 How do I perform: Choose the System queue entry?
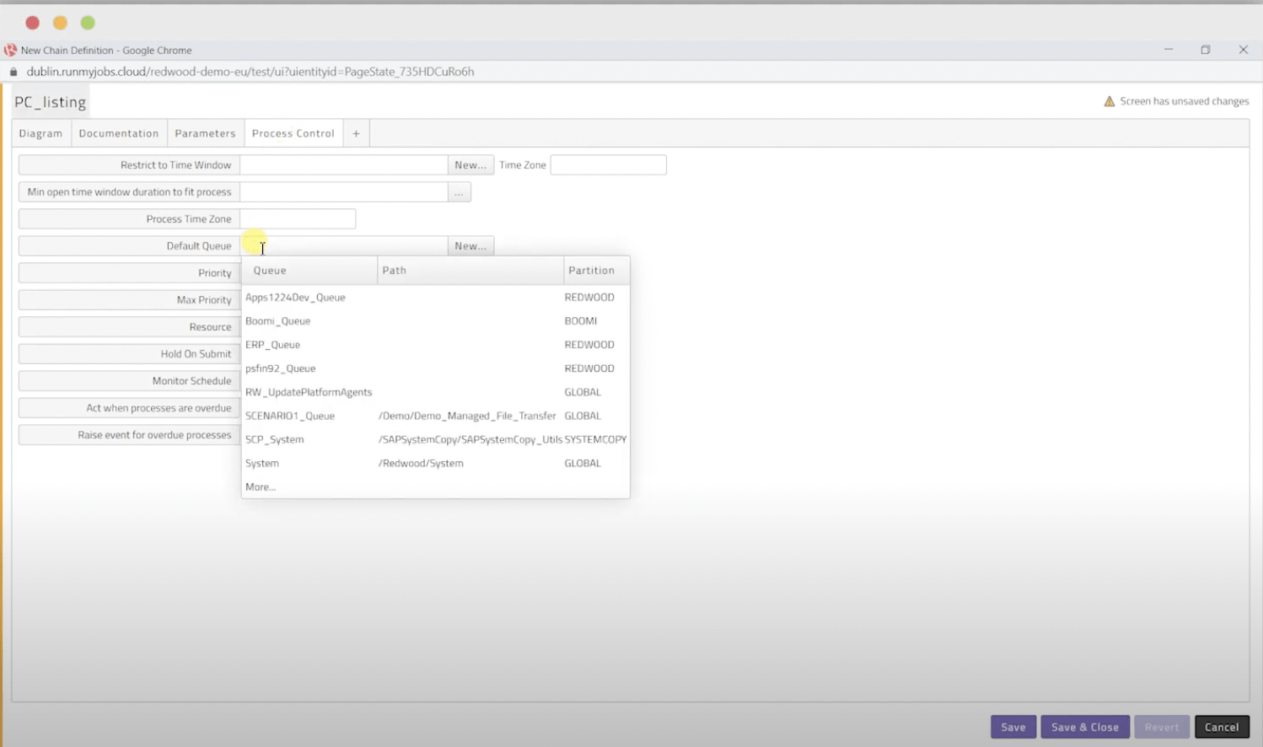tap(261, 463)
